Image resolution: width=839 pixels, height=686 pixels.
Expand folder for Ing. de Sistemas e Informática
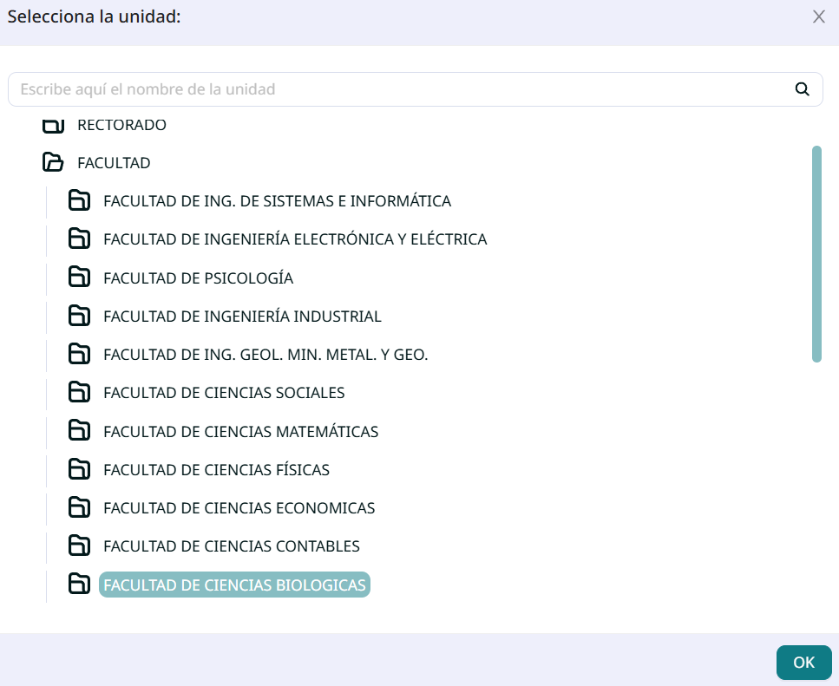tap(80, 201)
